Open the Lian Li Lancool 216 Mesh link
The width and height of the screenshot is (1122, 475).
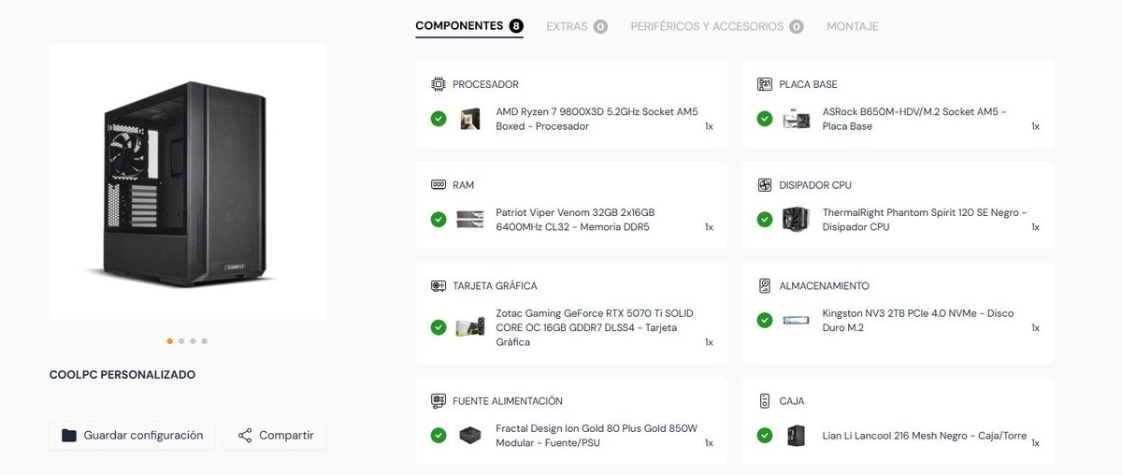pyautogui.click(x=925, y=436)
